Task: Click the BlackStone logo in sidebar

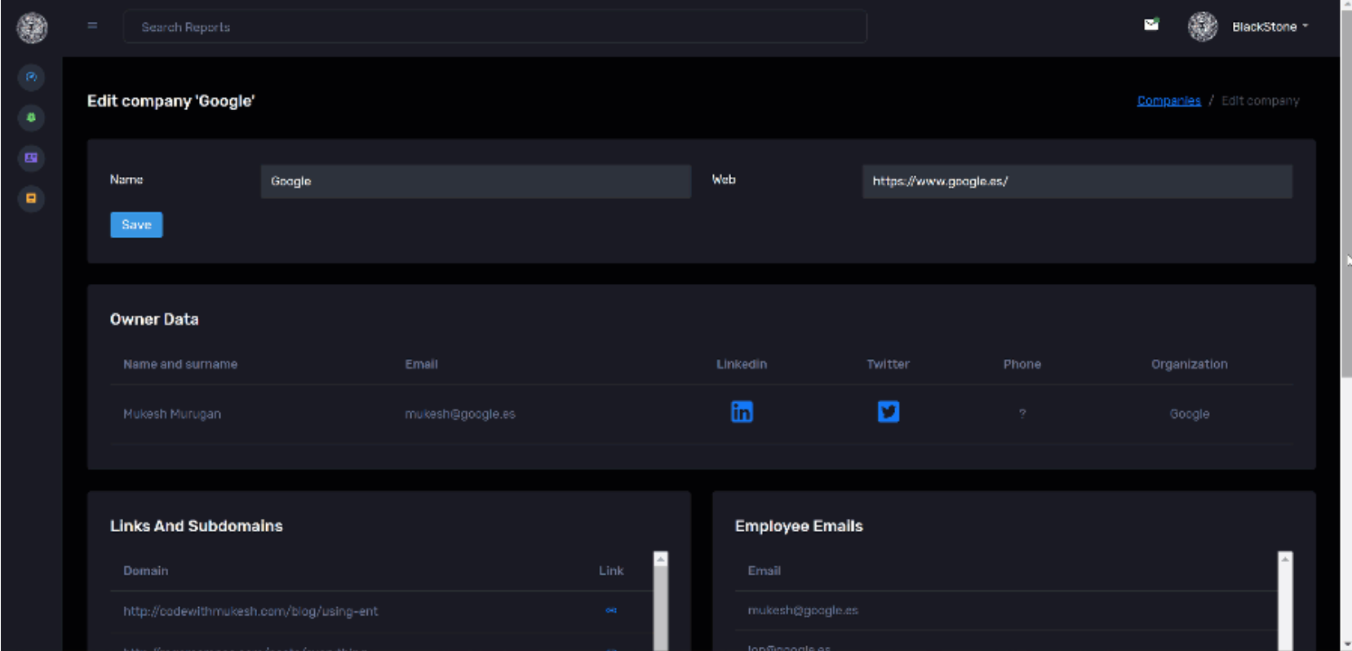Action: pyautogui.click(x=32, y=28)
